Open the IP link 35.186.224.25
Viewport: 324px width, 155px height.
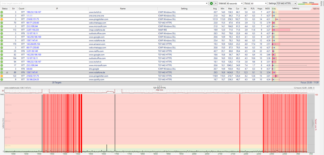pyautogui.click(x=33, y=80)
